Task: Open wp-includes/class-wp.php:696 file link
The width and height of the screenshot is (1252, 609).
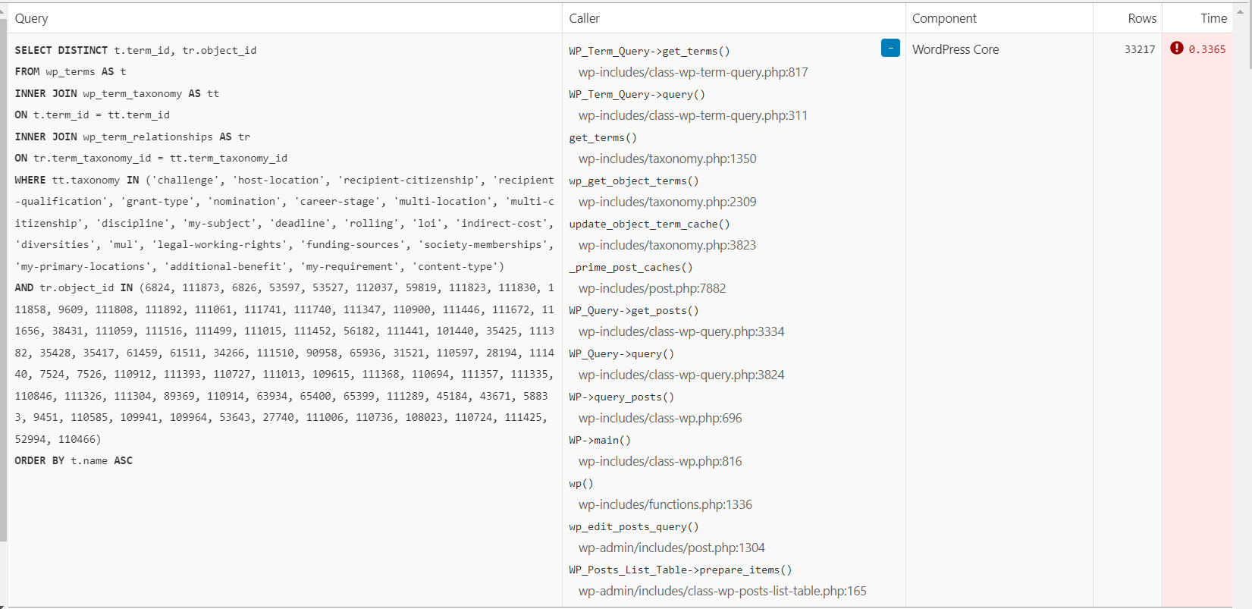Action: pyautogui.click(x=661, y=418)
